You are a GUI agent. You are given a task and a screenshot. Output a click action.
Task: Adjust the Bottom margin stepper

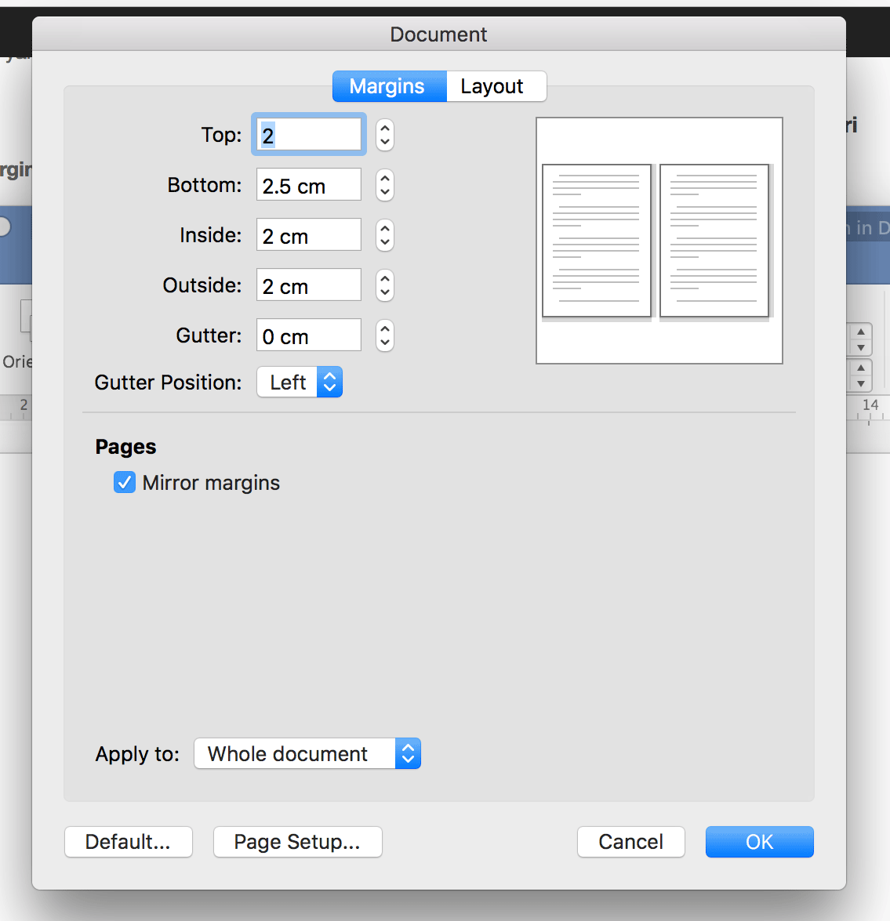tap(385, 185)
